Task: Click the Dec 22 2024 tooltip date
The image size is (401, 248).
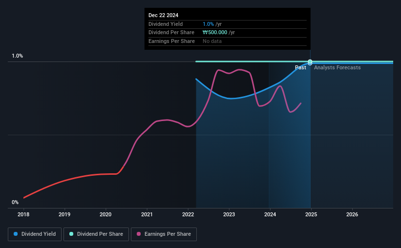Action: click(164, 15)
